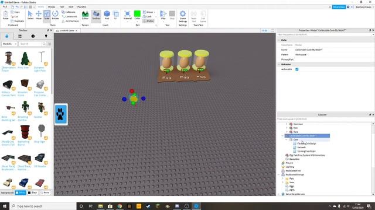Open the Models category dropdown
This screenshot has height=210, width=375.
tap(9, 44)
